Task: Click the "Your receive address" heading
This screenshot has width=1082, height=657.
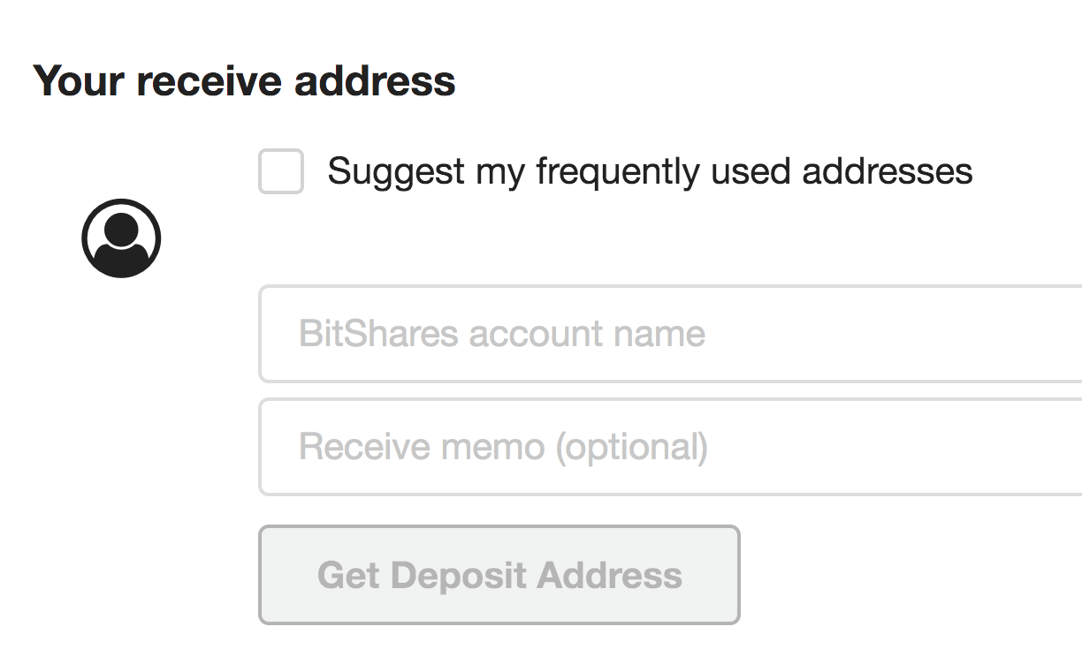Action: point(245,81)
